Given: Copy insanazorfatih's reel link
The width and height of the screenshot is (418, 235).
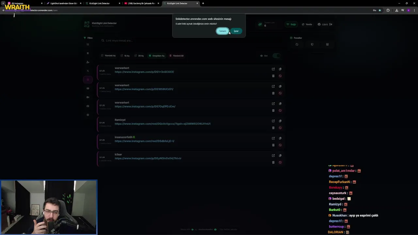Looking at the screenshot, I should click(280, 138).
